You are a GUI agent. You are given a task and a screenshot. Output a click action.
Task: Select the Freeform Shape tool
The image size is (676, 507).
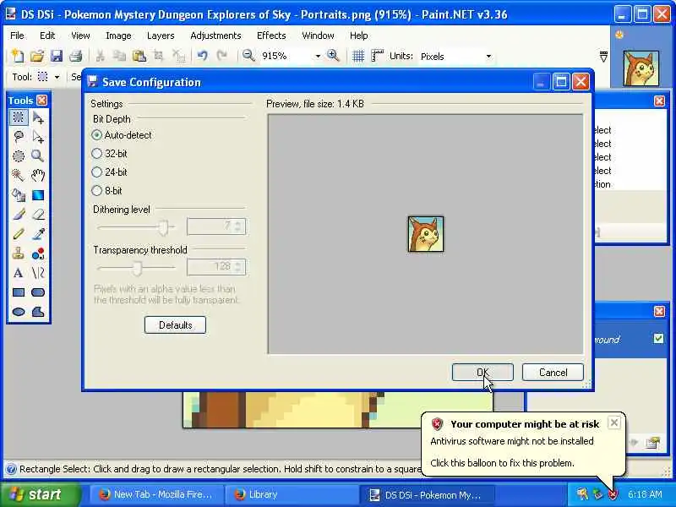coord(38,312)
